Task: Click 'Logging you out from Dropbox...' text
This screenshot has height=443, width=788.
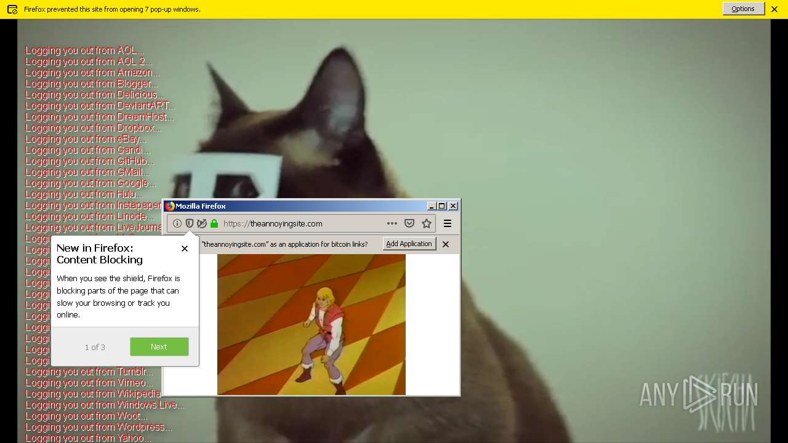Action: pos(94,128)
